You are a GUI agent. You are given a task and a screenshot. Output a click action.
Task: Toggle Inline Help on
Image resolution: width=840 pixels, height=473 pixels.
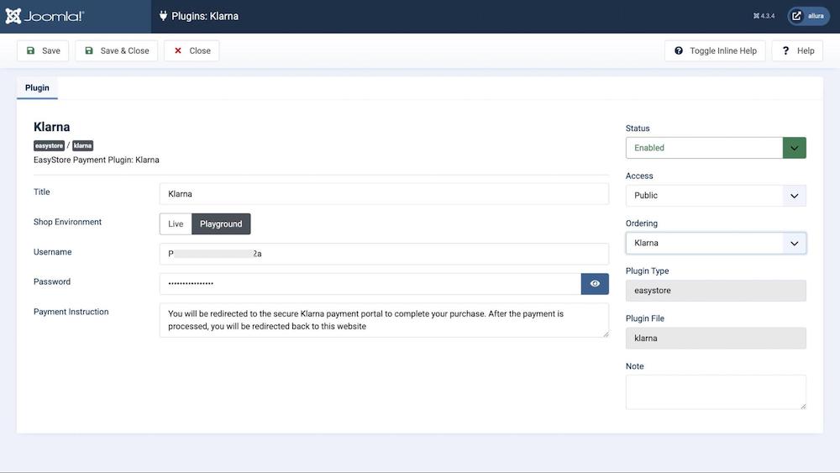(x=715, y=50)
